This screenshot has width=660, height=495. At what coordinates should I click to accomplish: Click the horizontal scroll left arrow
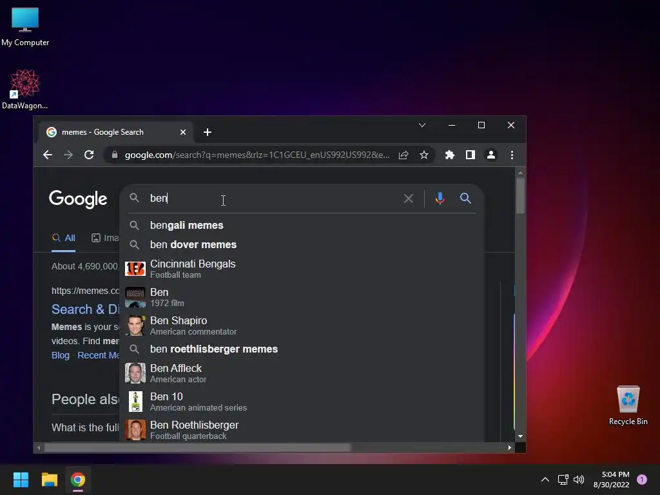pyautogui.click(x=39, y=447)
